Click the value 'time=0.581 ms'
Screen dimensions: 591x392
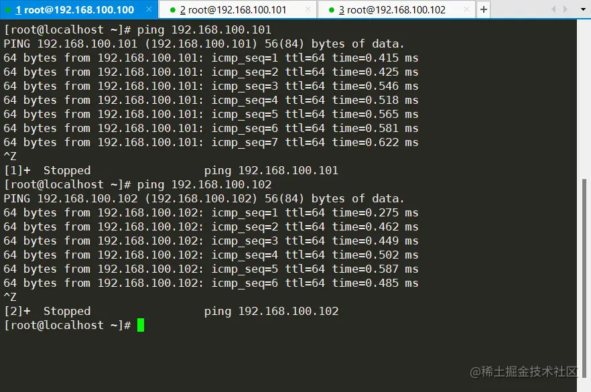[375, 129]
